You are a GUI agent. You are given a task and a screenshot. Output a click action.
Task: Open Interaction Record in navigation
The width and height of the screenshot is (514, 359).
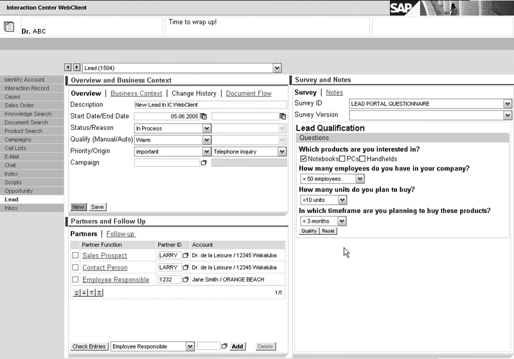click(31, 88)
